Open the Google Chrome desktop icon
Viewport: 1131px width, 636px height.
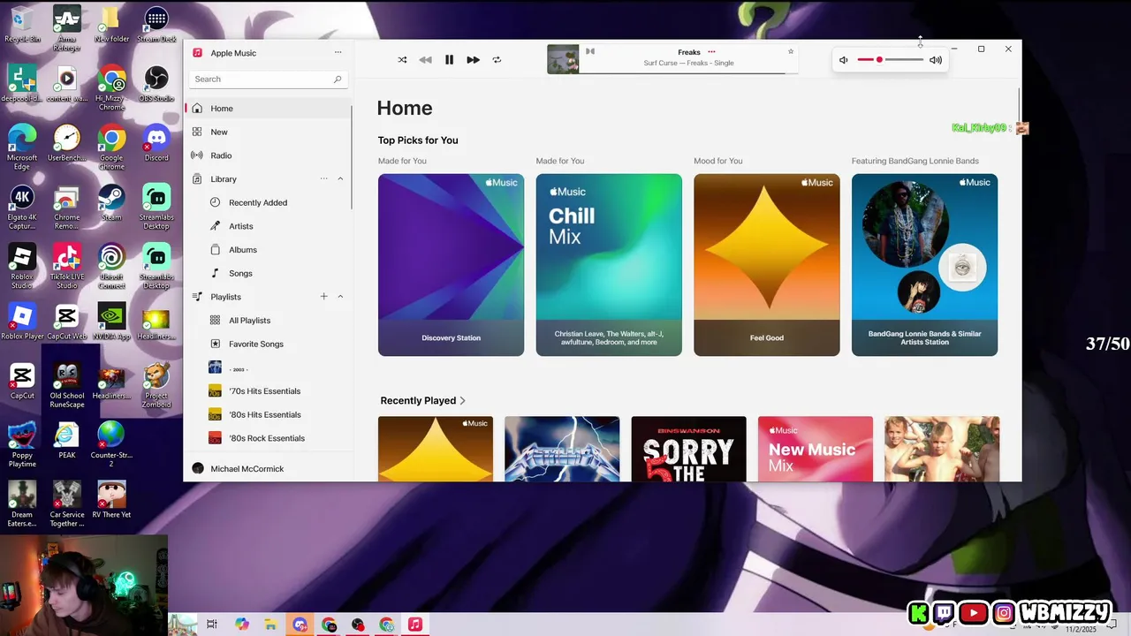[111, 147]
